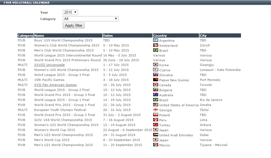The width and height of the screenshot is (271, 158).
Task: Click the city Zürich
Action: pyautogui.click(x=205, y=45)
